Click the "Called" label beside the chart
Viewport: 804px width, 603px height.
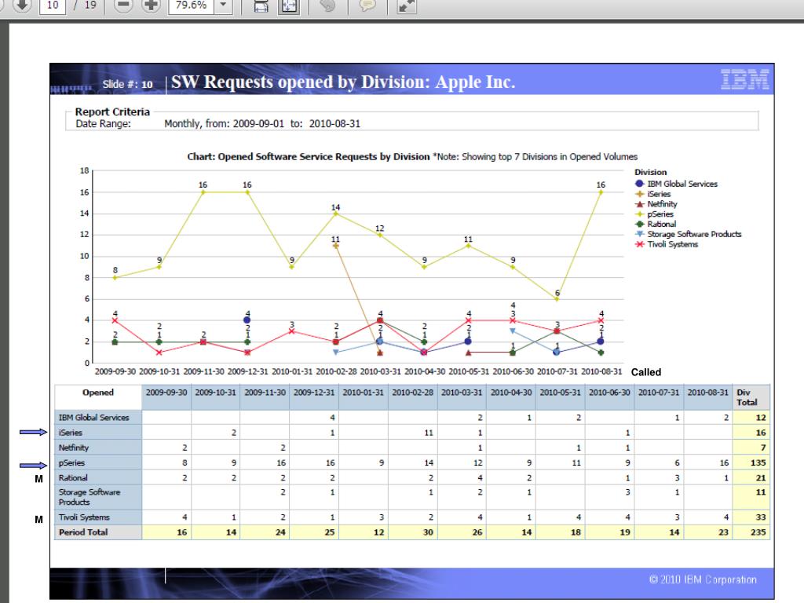[x=646, y=372]
